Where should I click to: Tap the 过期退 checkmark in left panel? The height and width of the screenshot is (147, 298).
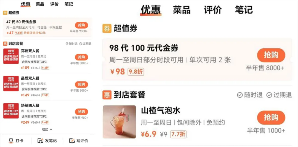point(81,44)
